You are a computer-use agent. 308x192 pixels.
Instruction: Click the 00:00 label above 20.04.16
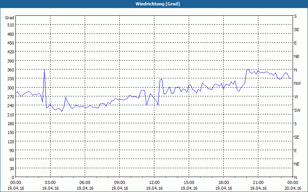(x=293, y=183)
